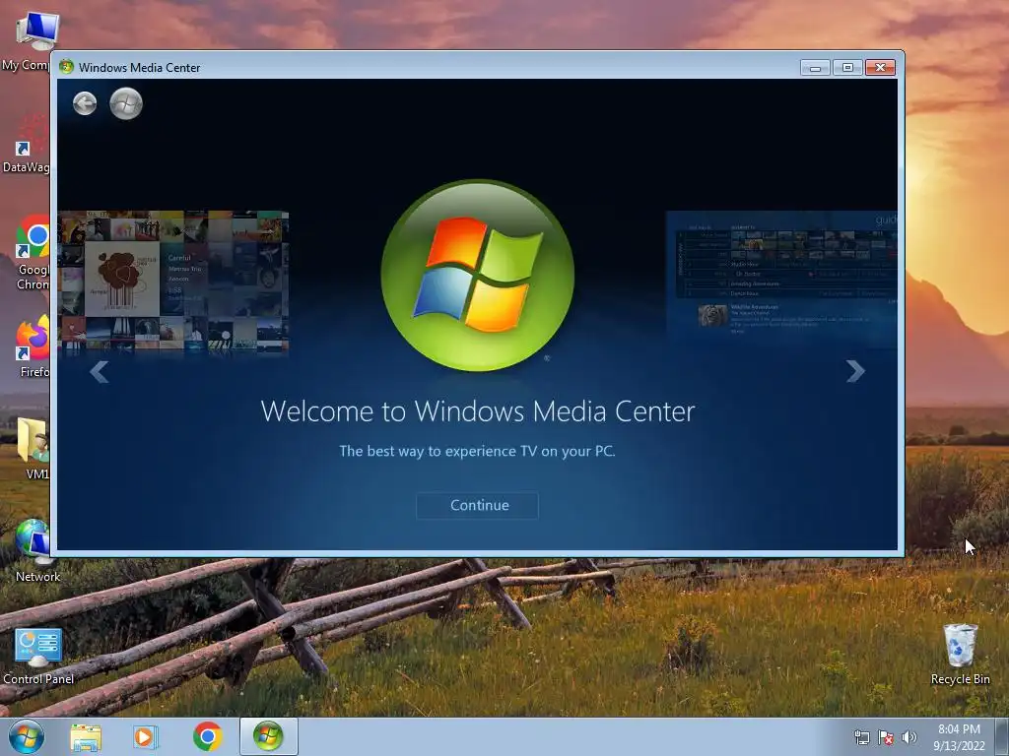1009x756 pixels.
Task: Launch Windows Media Player from the taskbar
Action: tap(146, 737)
